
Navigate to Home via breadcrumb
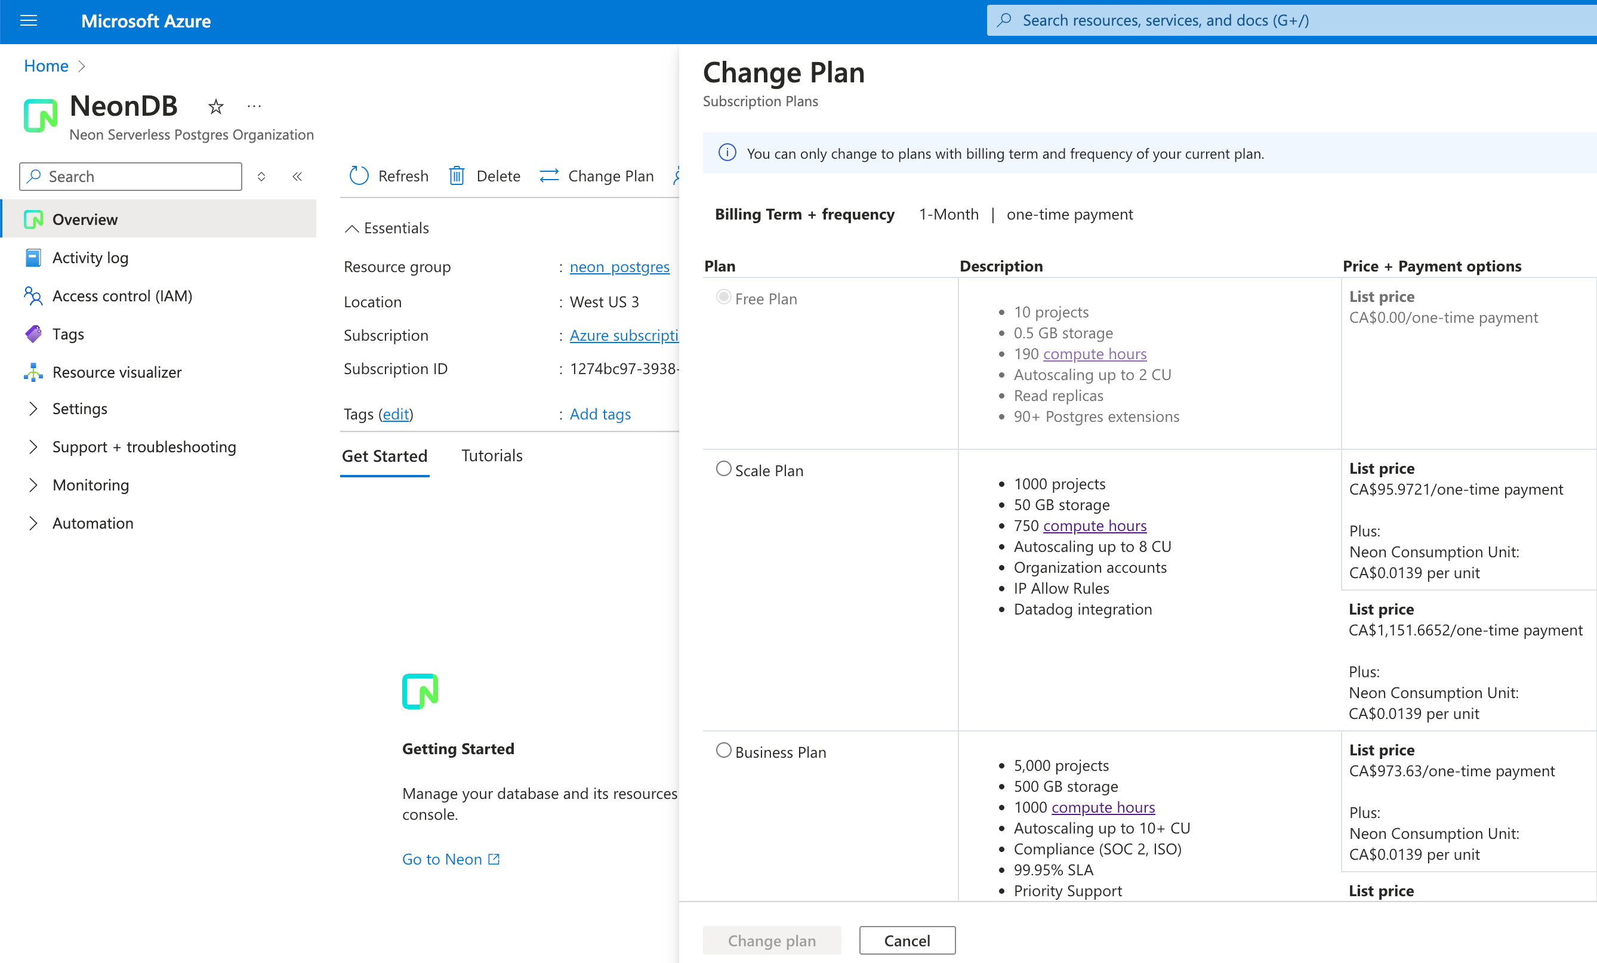click(x=45, y=66)
